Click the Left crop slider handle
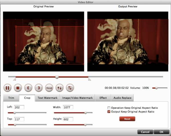 (15, 113)
